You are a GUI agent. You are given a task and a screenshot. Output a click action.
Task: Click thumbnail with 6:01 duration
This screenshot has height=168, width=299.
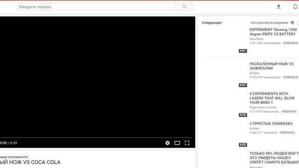[225, 75]
